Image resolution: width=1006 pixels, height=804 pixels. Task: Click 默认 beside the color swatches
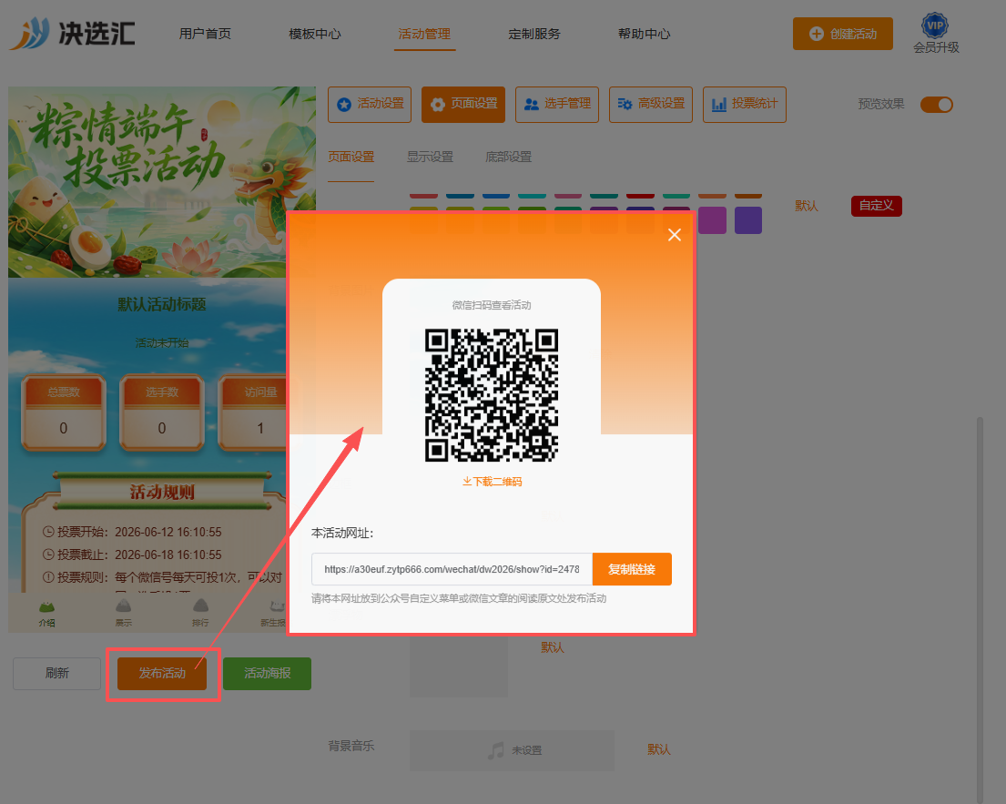coord(807,206)
